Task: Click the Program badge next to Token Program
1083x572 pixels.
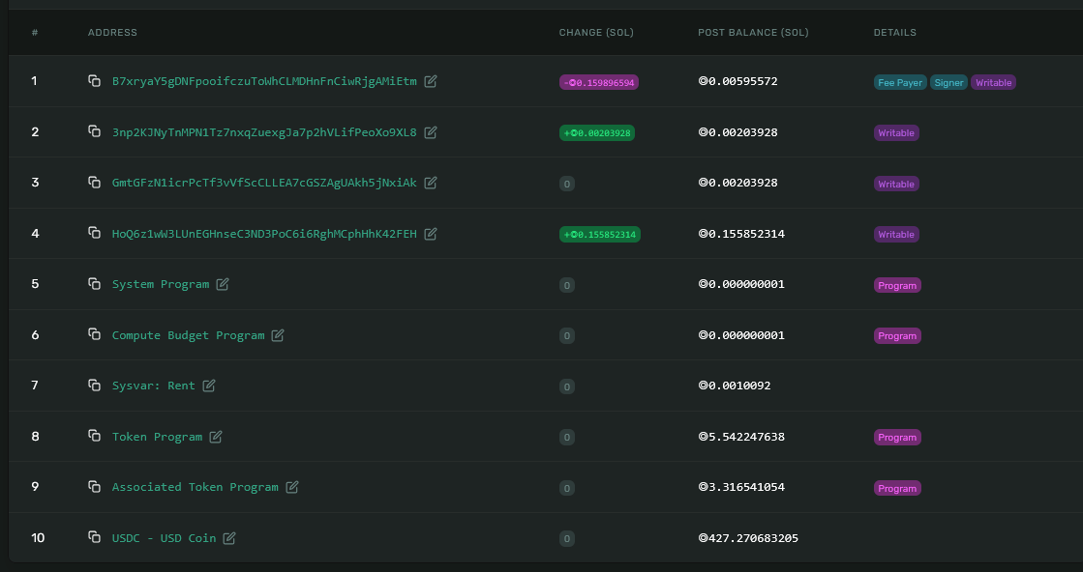Action: (x=897, y=437)
